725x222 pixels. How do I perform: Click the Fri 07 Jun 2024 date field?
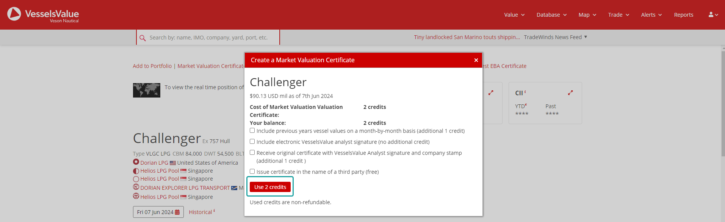click(158, 212)
